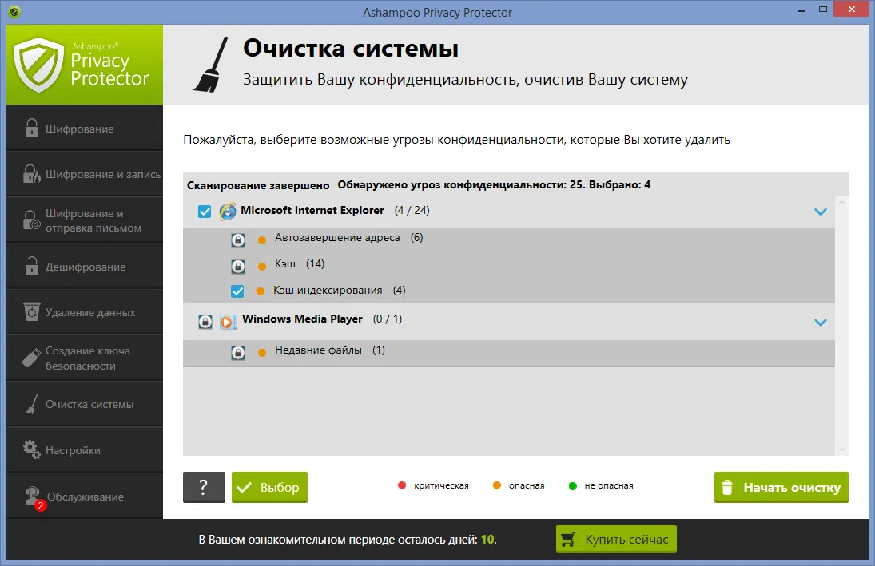Open the Шифрование section
This screenshot has width=875, height=566.
pos(85,128)
